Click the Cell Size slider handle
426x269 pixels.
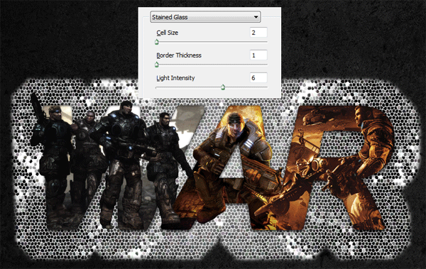(157, 42)
